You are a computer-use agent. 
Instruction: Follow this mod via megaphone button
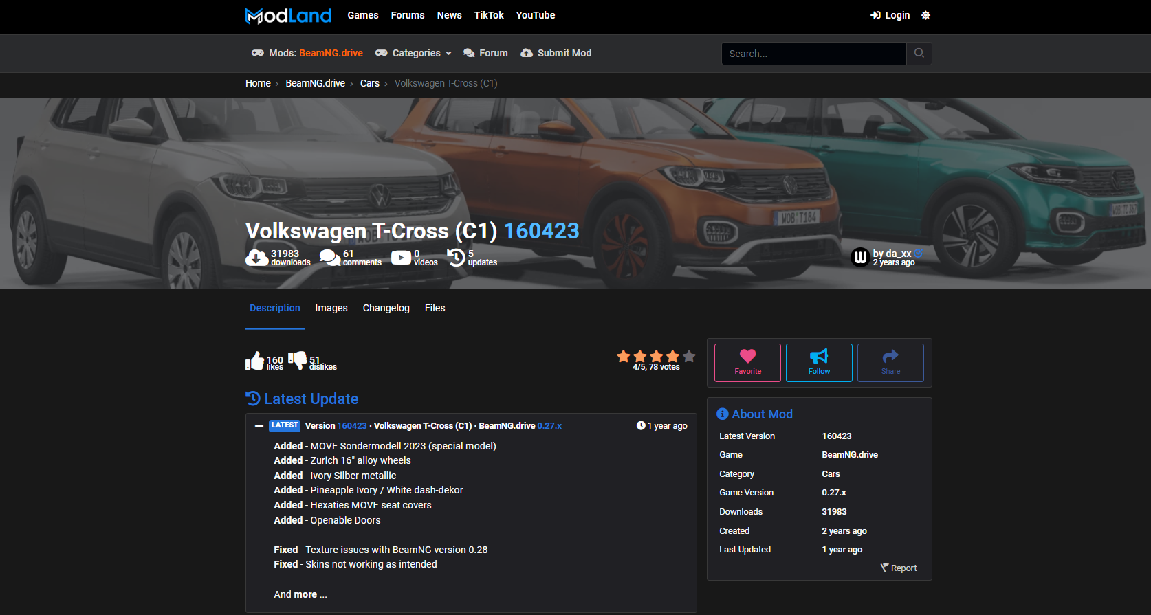click(819, 363)
